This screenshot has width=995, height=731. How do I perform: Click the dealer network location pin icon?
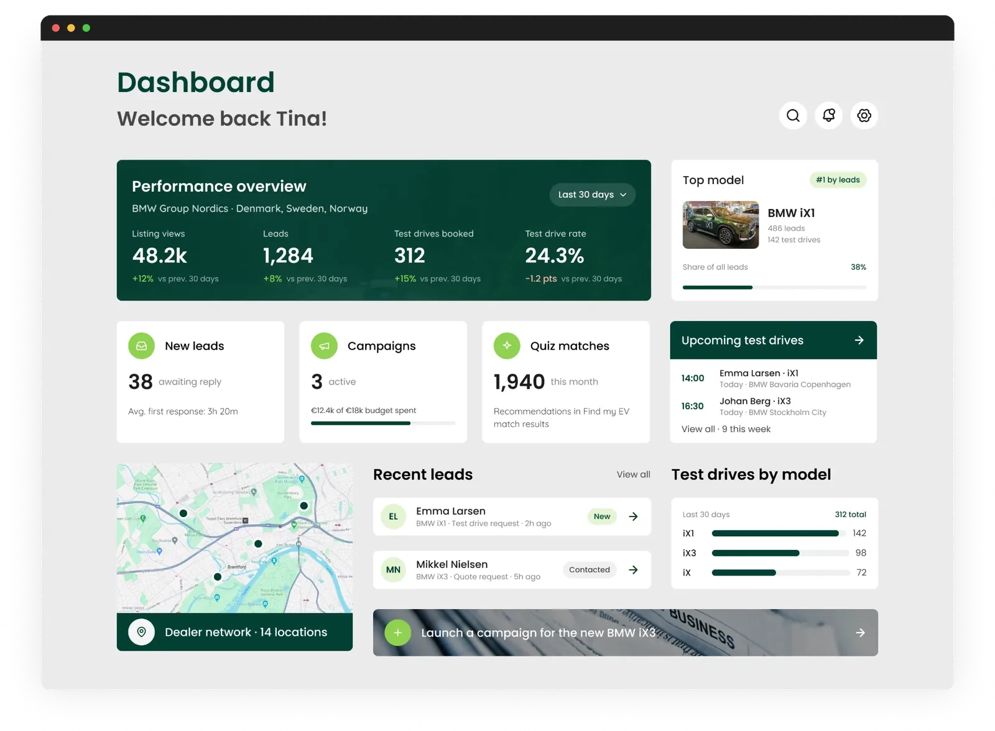[142, 632]
